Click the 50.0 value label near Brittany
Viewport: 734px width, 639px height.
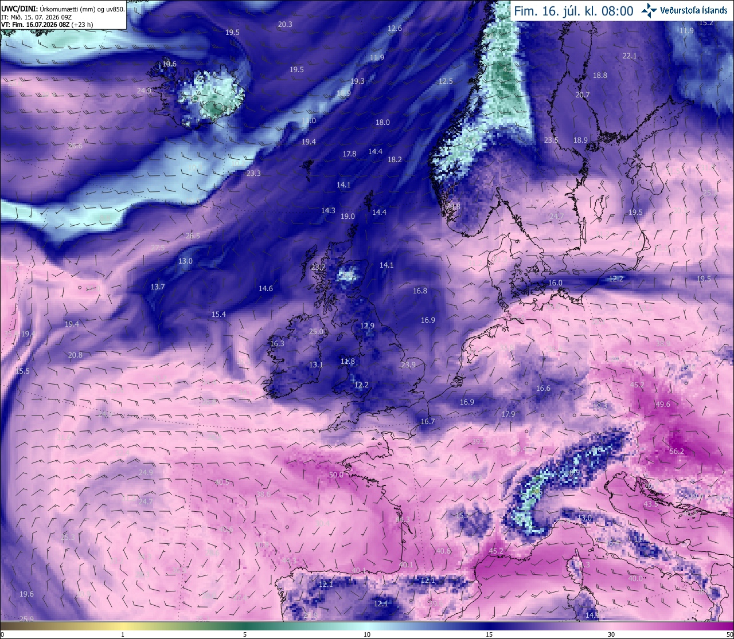[336, 475]
